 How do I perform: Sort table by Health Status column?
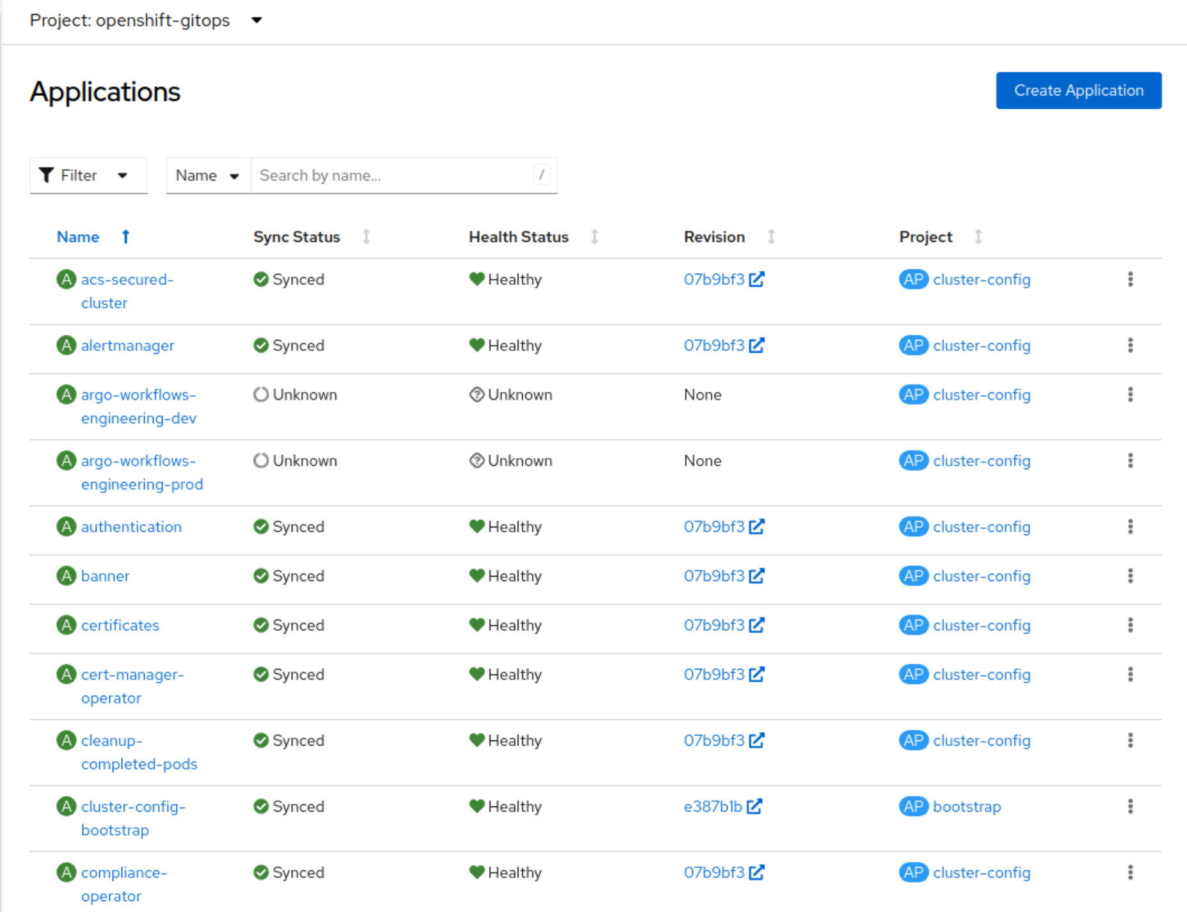[x=534, y=237]
